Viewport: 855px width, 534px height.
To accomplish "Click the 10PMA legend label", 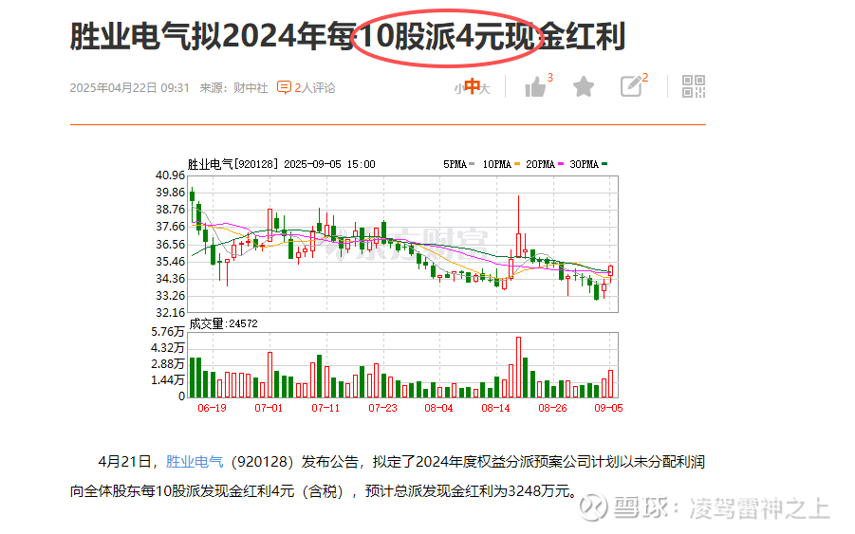I will (496, 164).
